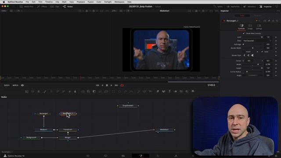The height and width of the screenshot is (158, 281).
Task: Jump to last frame in transport controls
Action: click(x=116, y=85)
